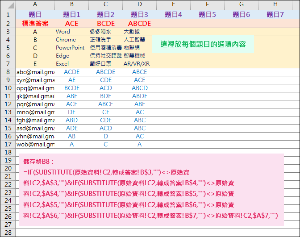
Task: Click the ACDE answer in row 8
Action: [x=72, y=72]
